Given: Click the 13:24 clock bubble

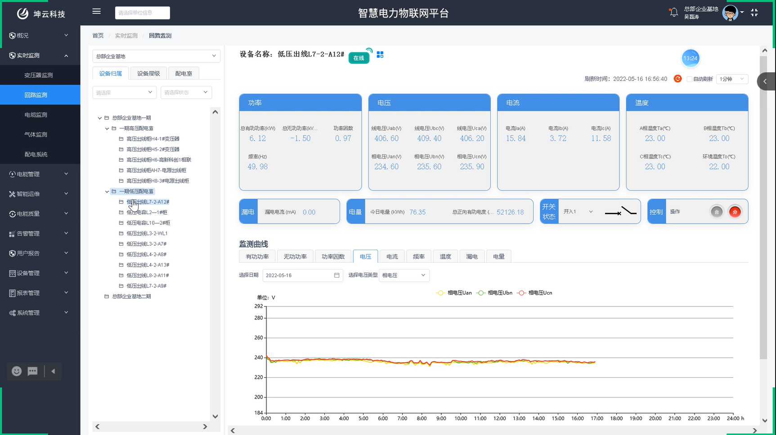Looking at the screenshot, I should tap(690, 58).
